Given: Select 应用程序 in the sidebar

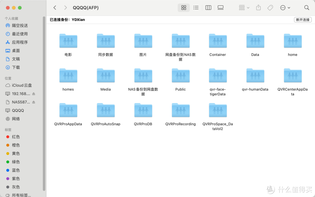Looking at the screenshot, I should click(20, 42).
